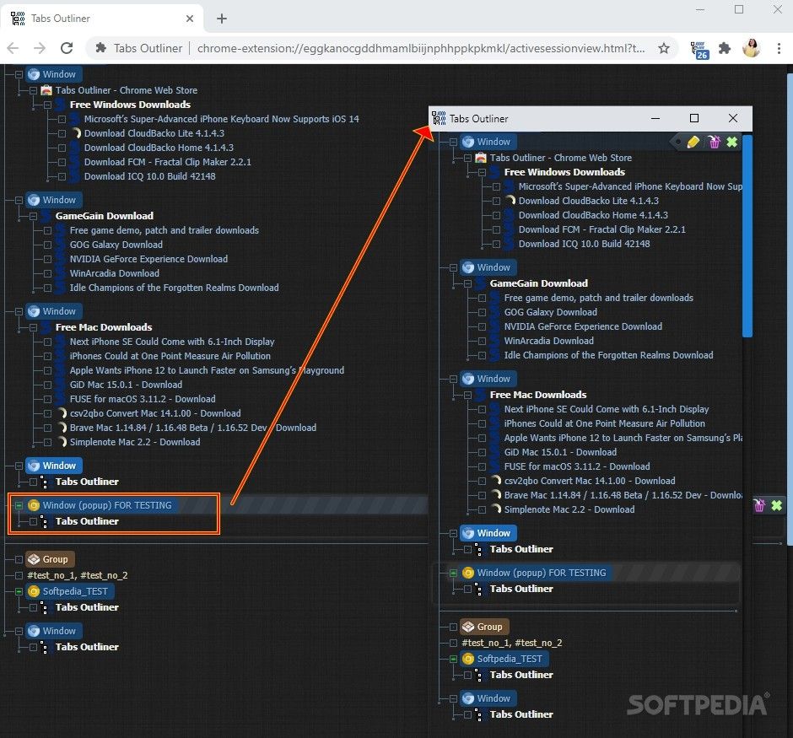The height and width of the screenshot is (738, 793).
Task: Click the Softpedia_TEST yellow icon in the main window
Action: (34, 591)
